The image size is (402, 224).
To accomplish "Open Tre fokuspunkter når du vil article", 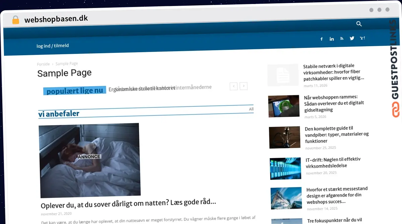I will point(335,220).
